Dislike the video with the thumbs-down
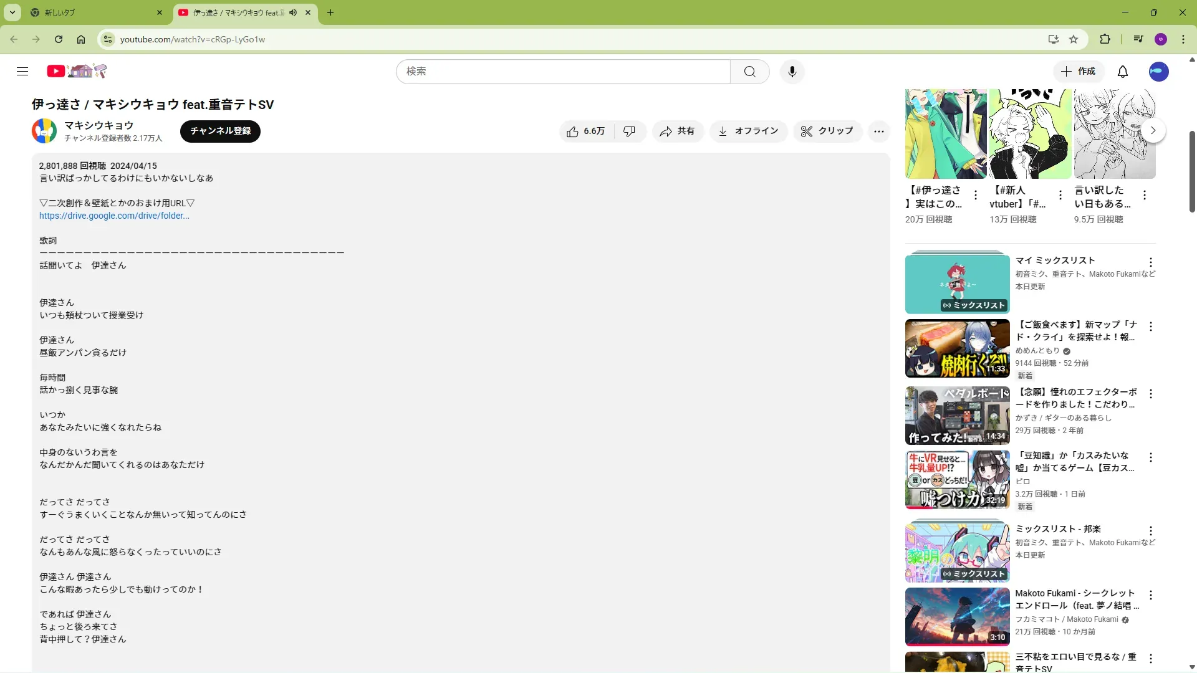Screen dimensions: 1197x673 point(629,131)
